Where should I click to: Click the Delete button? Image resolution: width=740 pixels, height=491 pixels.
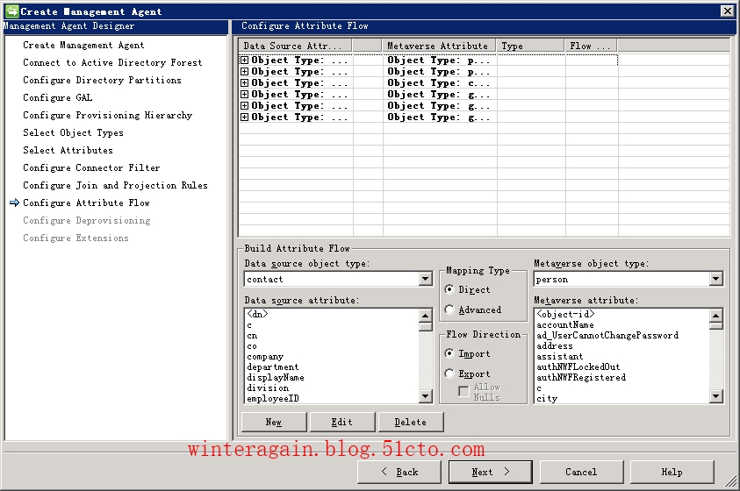pyautogui.click(x=411, y=422)
